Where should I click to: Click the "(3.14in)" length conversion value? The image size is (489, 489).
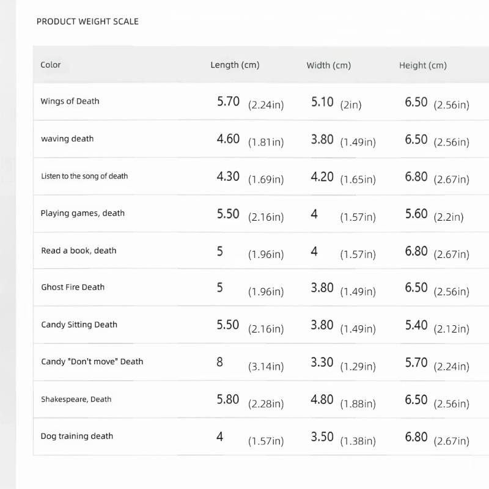pos(266,366)
